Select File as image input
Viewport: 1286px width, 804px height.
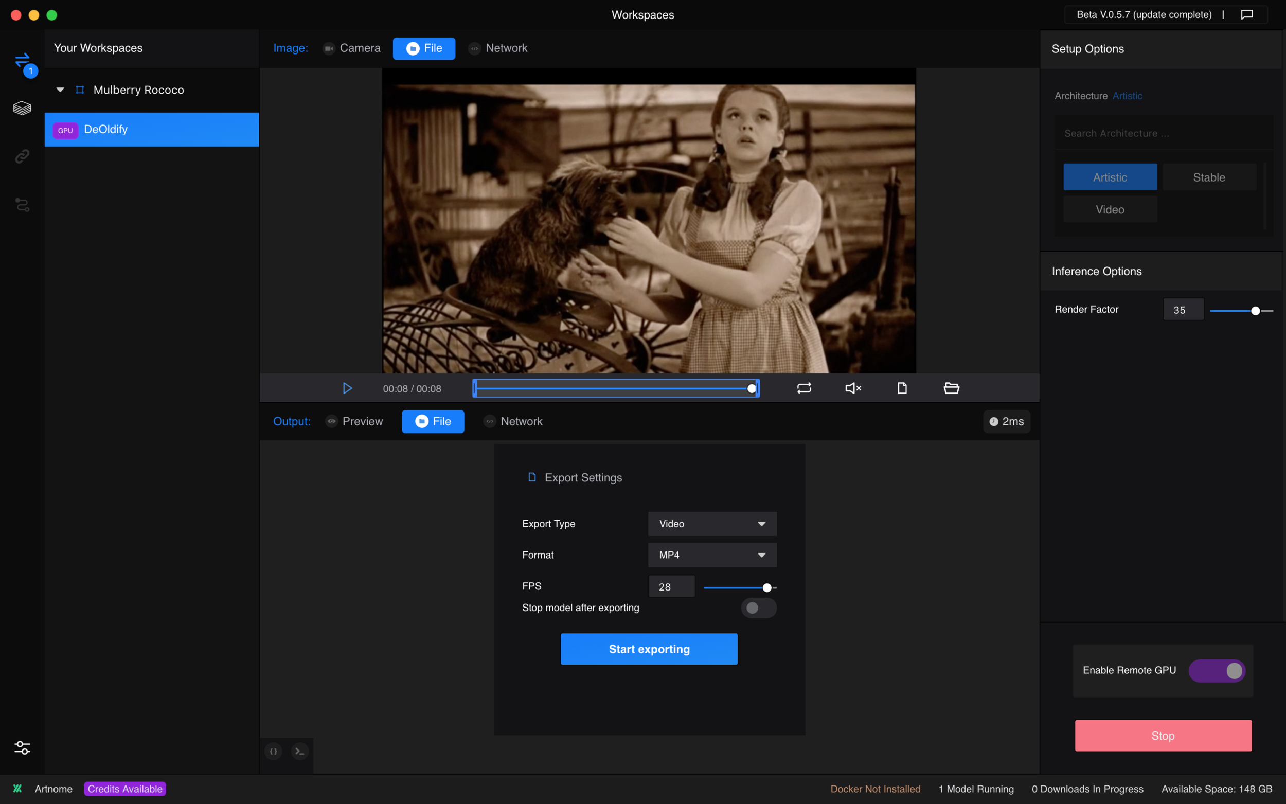tap(424, 48)
